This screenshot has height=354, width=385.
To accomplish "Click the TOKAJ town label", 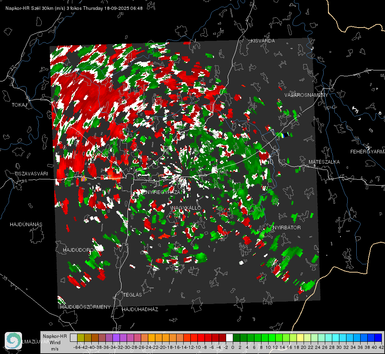I will (x=19, y=105).
